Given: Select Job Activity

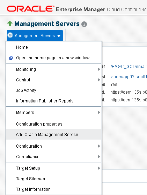Looking at the screenshot, I should [x=54, y=90].
